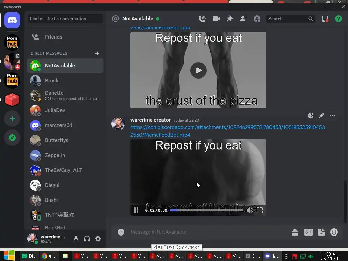Open the GIF picker
Viewport: 348px width, 261px height.
point(309,232)
